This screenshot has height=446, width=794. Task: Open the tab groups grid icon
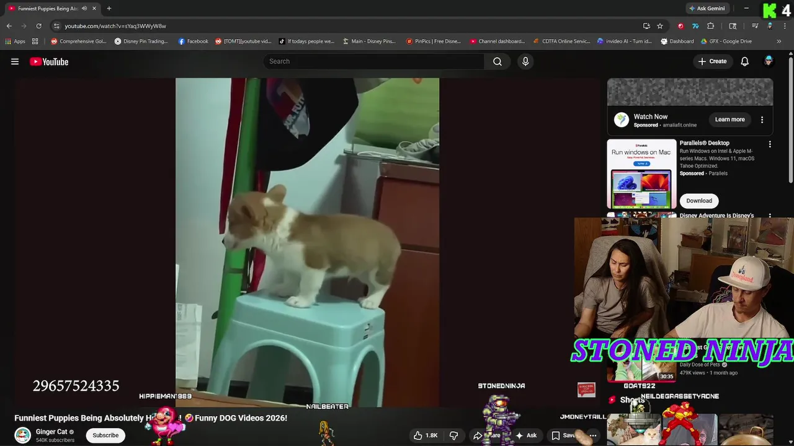click(x=35, y=42)
